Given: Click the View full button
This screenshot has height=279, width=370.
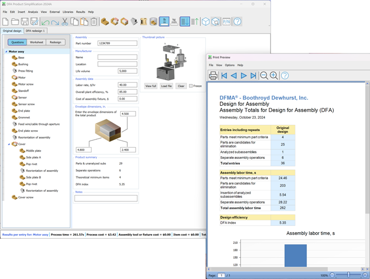Looking at the screenshot, I should [151, 86].
